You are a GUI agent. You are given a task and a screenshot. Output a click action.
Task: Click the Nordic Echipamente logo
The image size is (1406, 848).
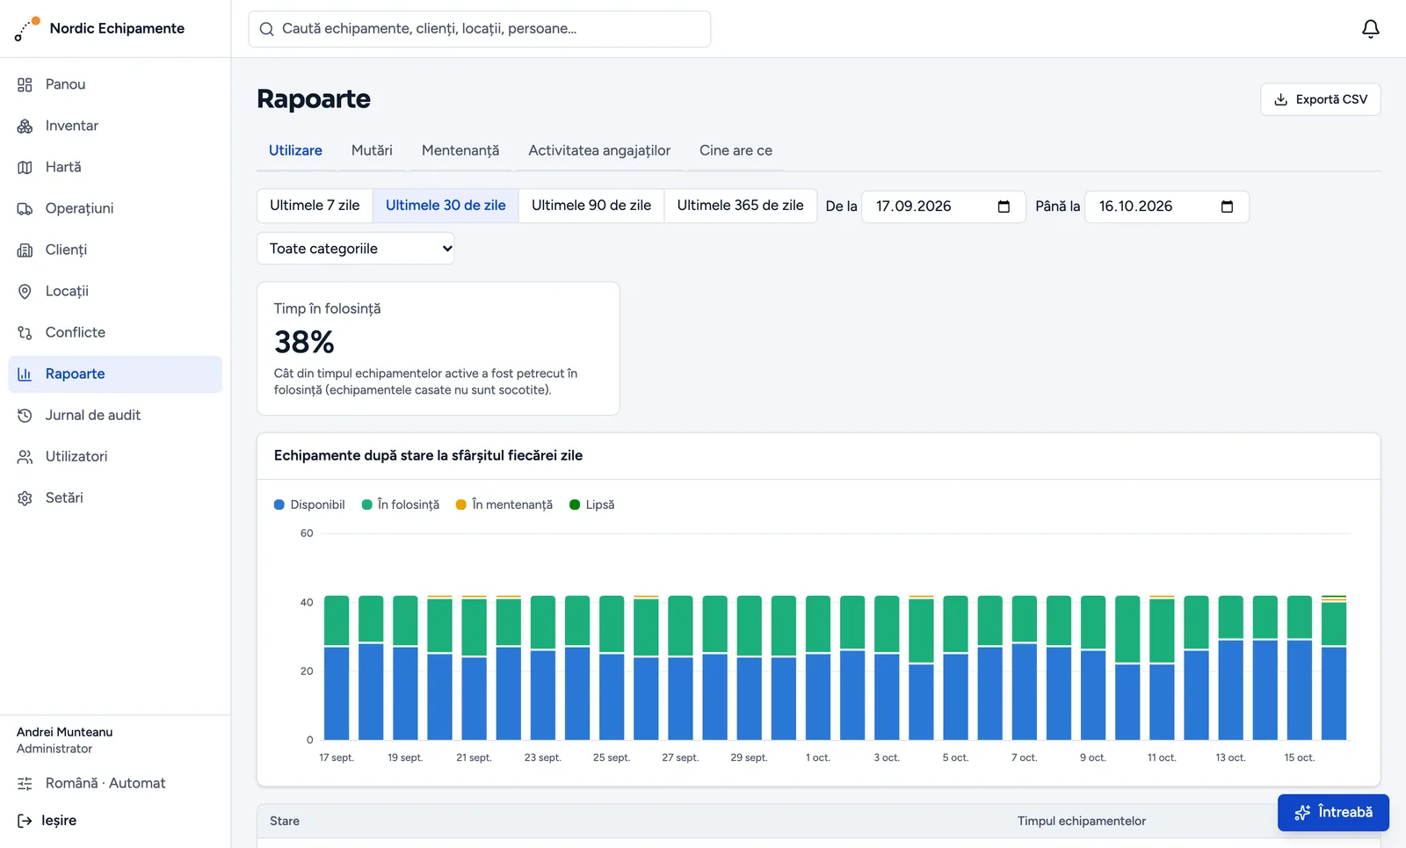click(x=27, y=28)
